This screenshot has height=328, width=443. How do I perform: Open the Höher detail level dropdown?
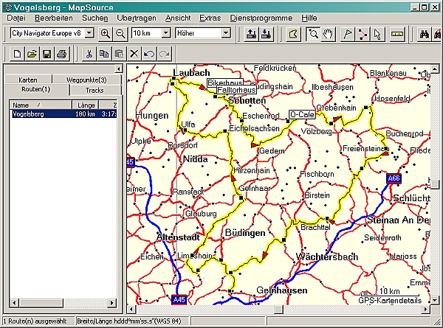[x=226, y=33]
